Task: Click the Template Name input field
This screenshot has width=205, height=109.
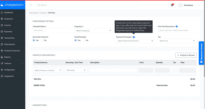Action: [52, 30]
